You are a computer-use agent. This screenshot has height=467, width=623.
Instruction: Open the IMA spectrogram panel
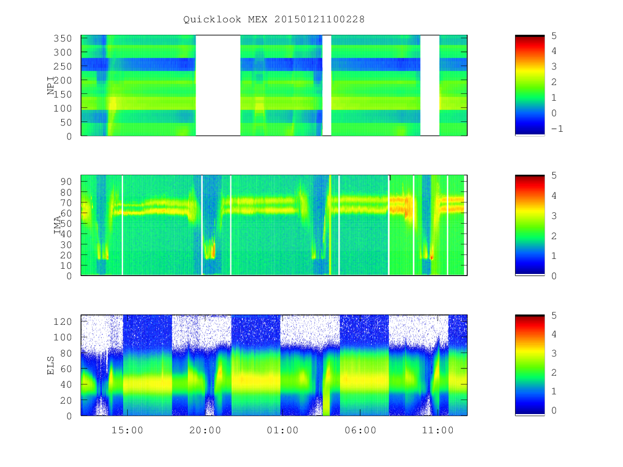(x=274, y=225)
